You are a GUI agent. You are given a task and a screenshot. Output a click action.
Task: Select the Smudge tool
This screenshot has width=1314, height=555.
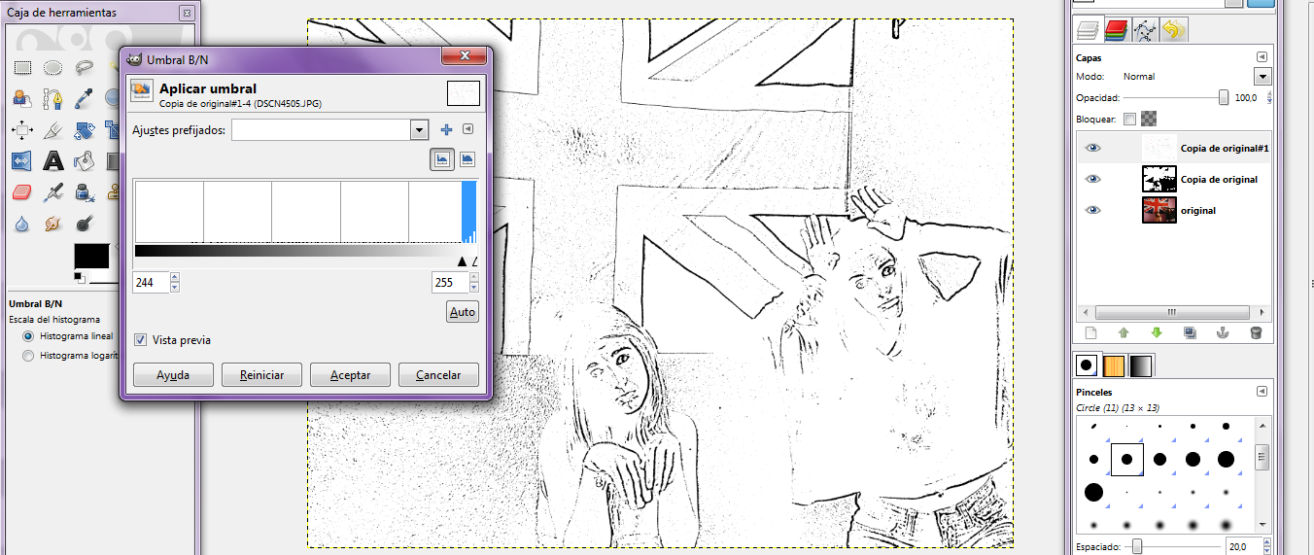[x=53, y=223]
